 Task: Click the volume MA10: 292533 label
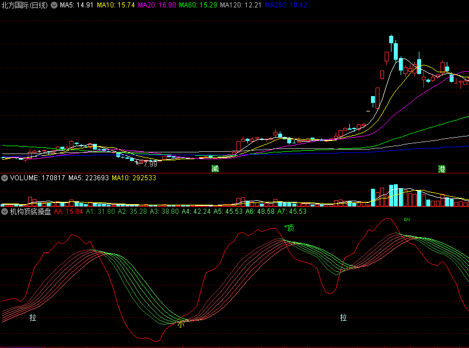coord(134,178)
